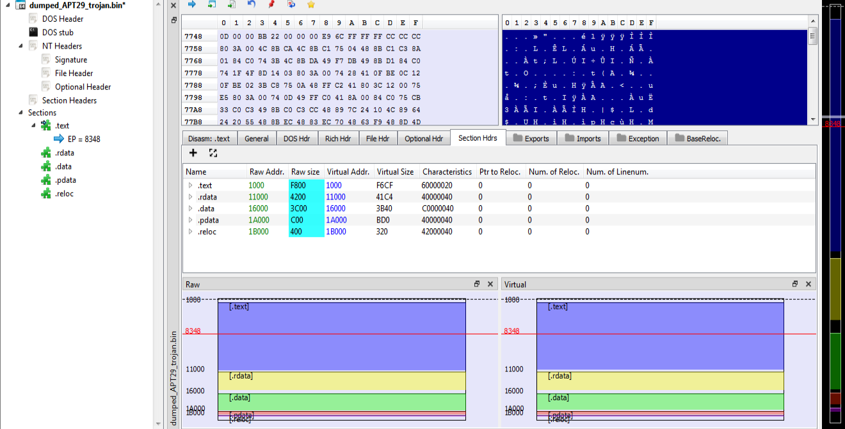Expand the .data row in section table

190,208
